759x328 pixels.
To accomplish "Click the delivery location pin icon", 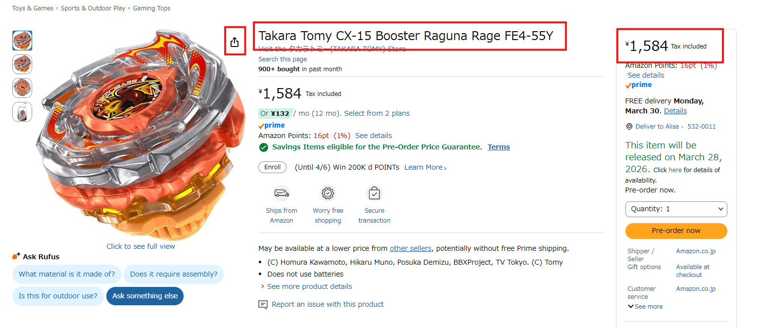I will [x=629, y=127].
